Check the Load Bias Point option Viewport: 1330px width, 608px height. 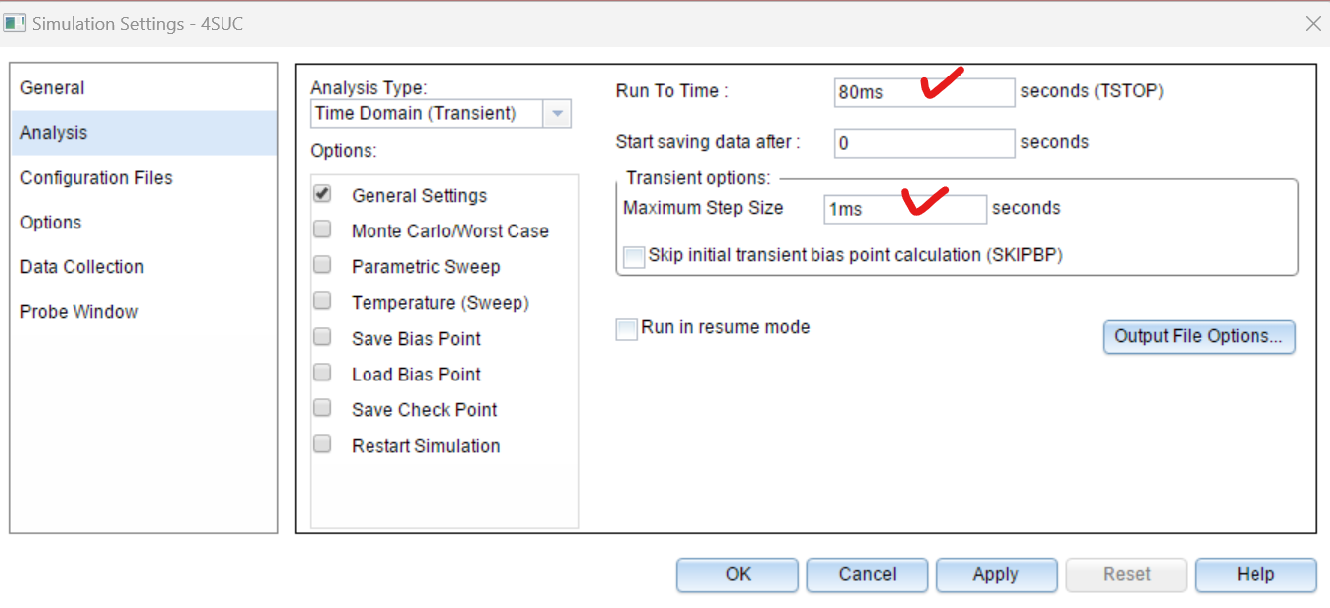(x=322, y=374)
